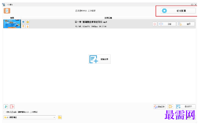The image size is (201, 125).
Task: Click the file info column header
Action: [108, 18]
